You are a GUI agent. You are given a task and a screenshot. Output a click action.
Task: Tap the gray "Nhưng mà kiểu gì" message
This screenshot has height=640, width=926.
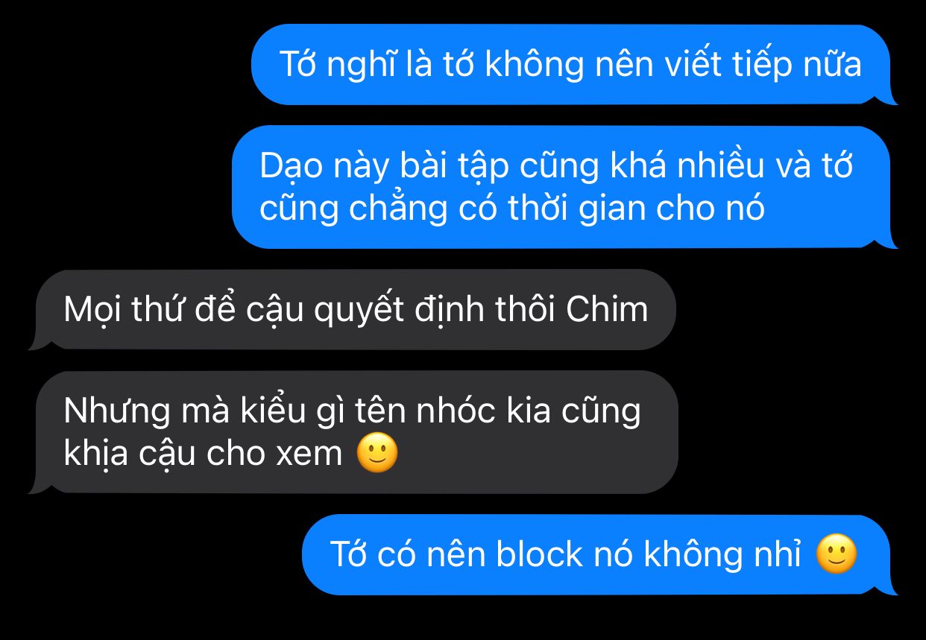pyautogui.click(x=353, y=432)
